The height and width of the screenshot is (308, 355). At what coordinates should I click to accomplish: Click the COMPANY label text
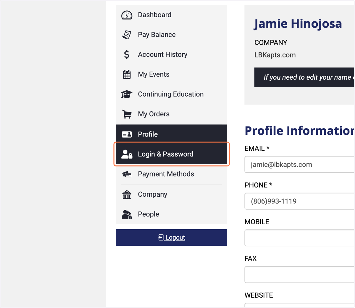tap(271, 43)
